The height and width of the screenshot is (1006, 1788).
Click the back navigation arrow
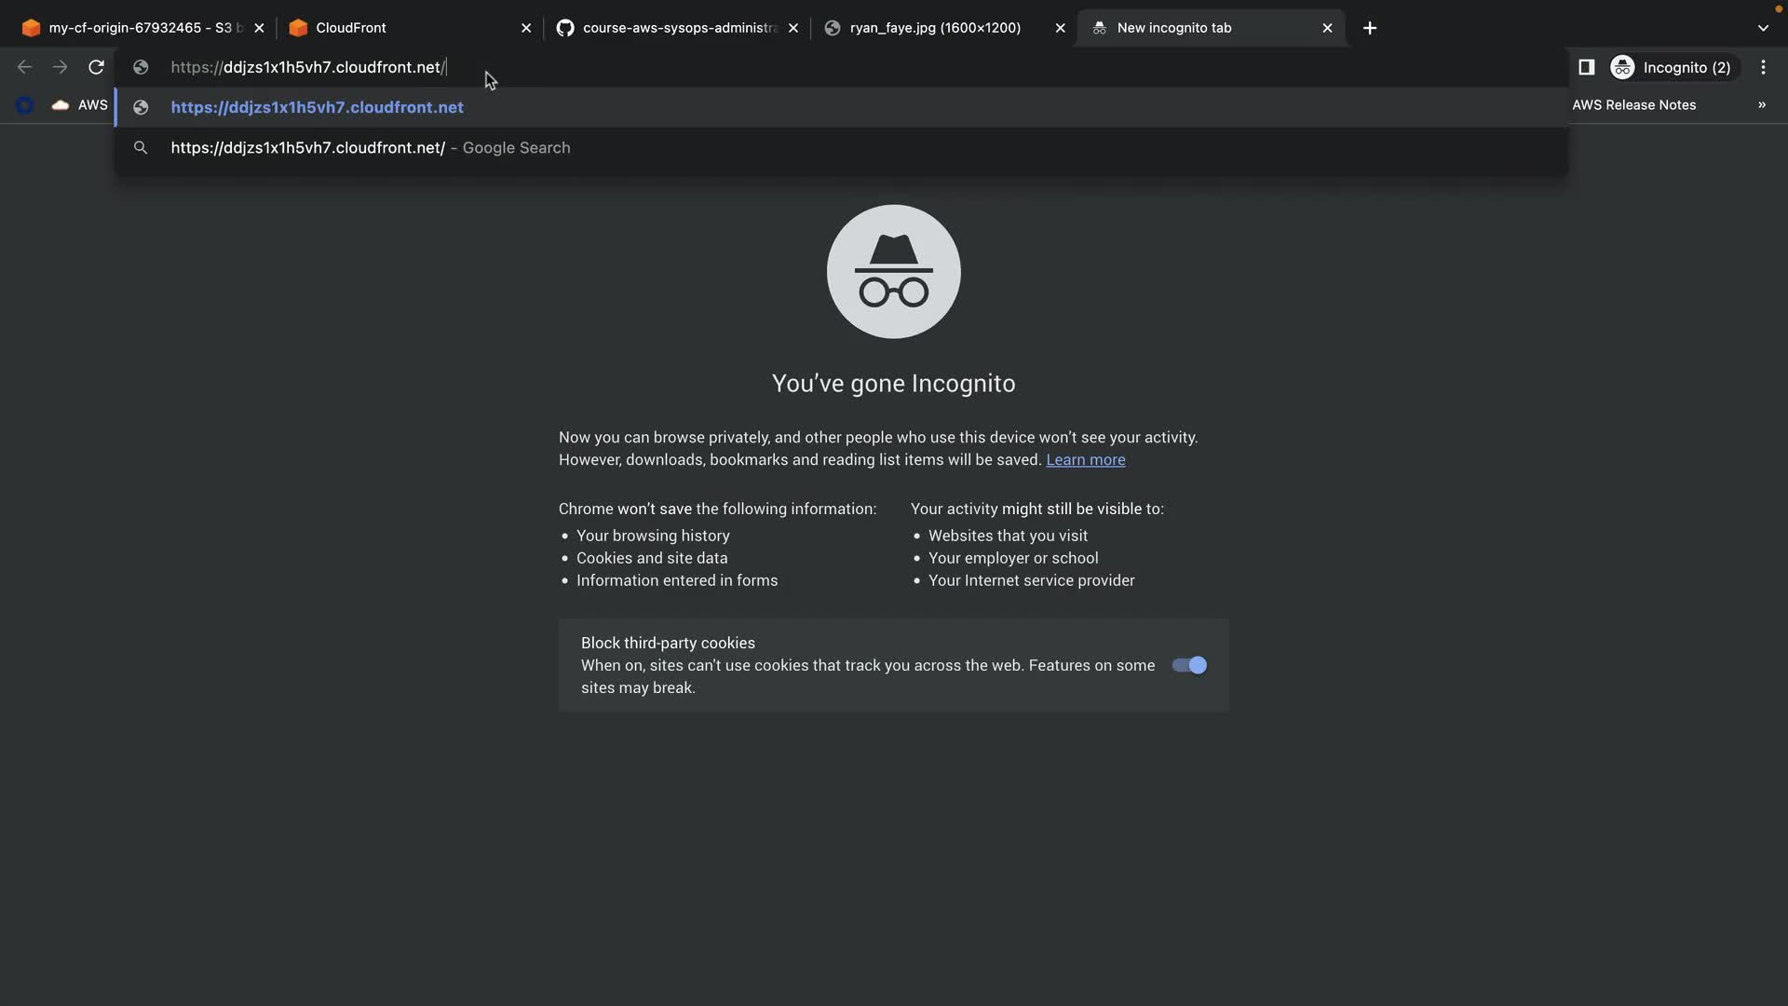[x=25, y=67]
